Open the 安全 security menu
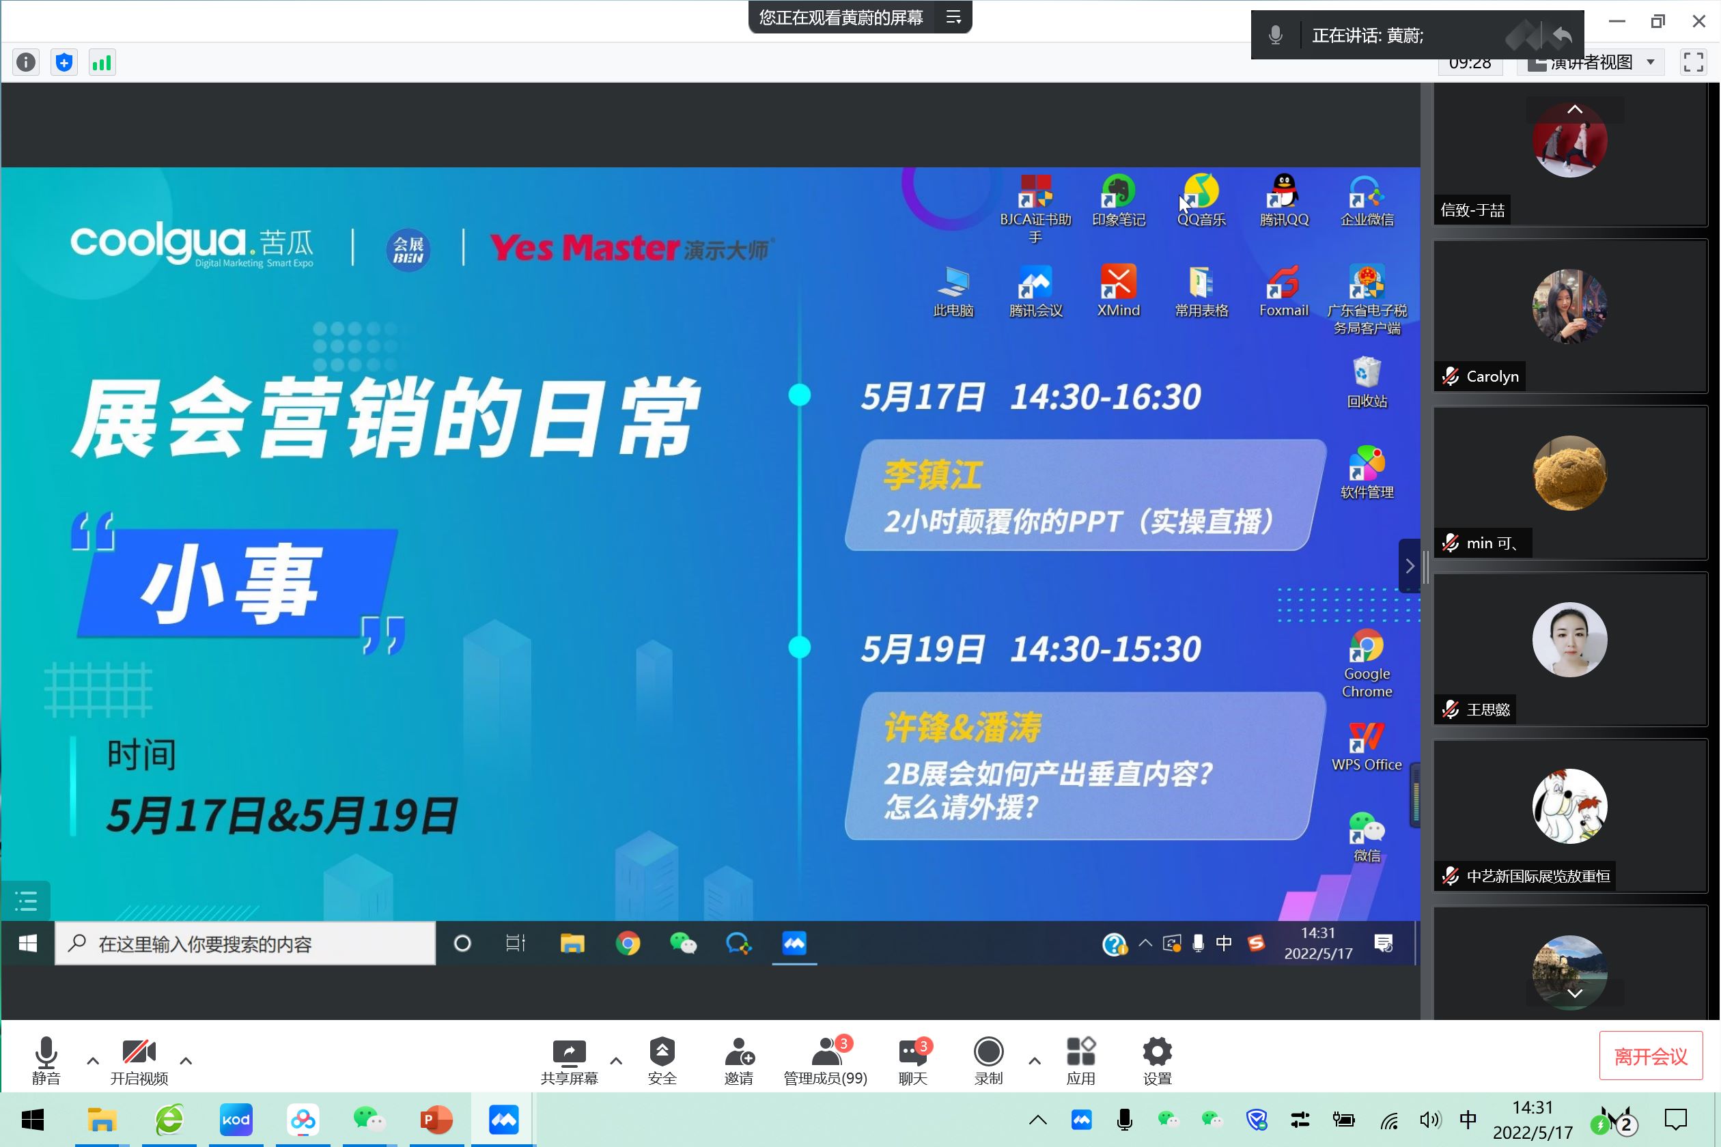Viewport: 1721px width, 1147px height. coord(662,1060)
